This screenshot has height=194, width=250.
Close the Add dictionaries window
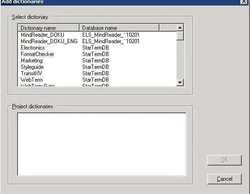click(x=244, y=1)
